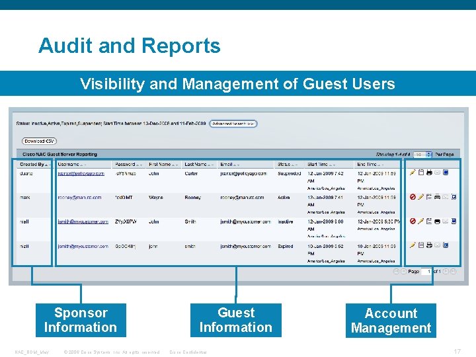Select the 'Carter' last name cell
Image resolution: width=476 pixels, height=357 pixels.
[x=191, y=173]
